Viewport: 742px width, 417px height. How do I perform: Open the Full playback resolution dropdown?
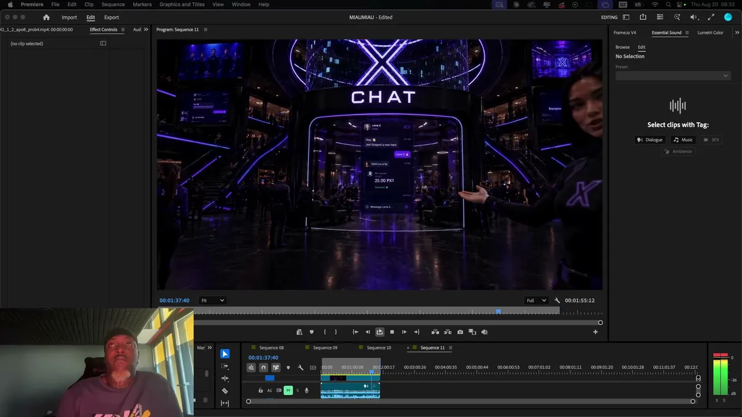[x=536, y=301]
